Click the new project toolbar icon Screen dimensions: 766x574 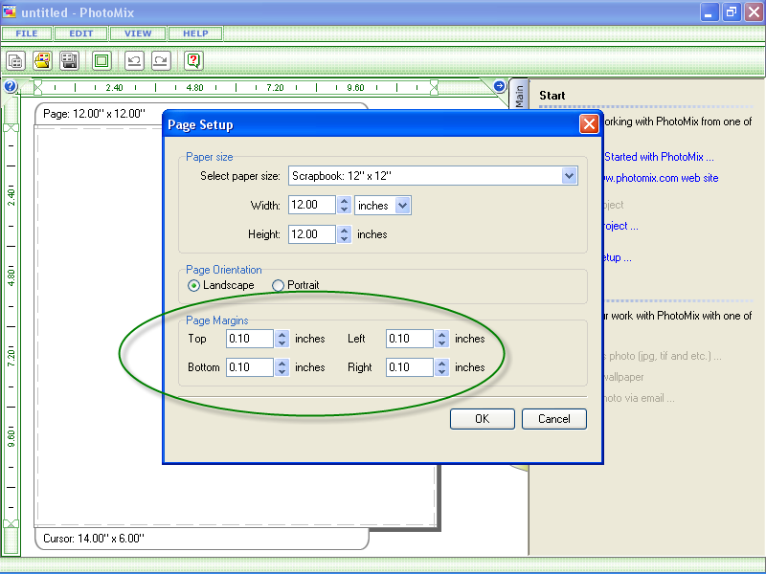pyautogui.click(x=15, y=61)
